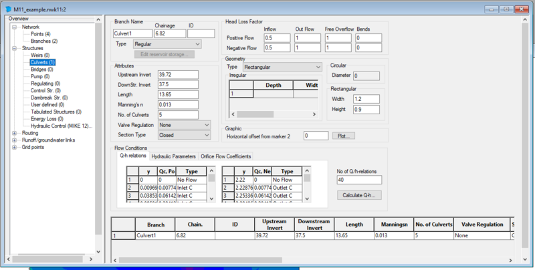Expand the Grid points node
Image resolution: width=535 pixels, height=270 pixels.
[14, 147]
